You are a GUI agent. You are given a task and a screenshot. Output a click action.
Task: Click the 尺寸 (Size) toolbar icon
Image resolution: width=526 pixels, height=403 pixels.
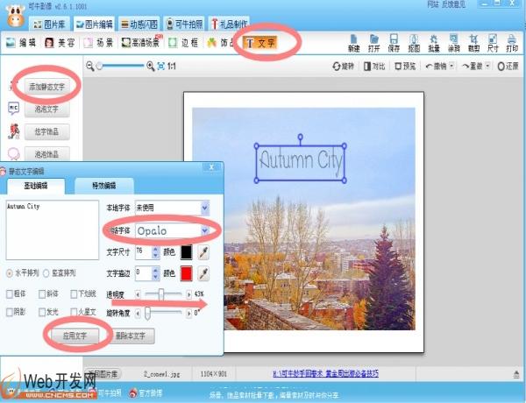(x=492, y=41)
